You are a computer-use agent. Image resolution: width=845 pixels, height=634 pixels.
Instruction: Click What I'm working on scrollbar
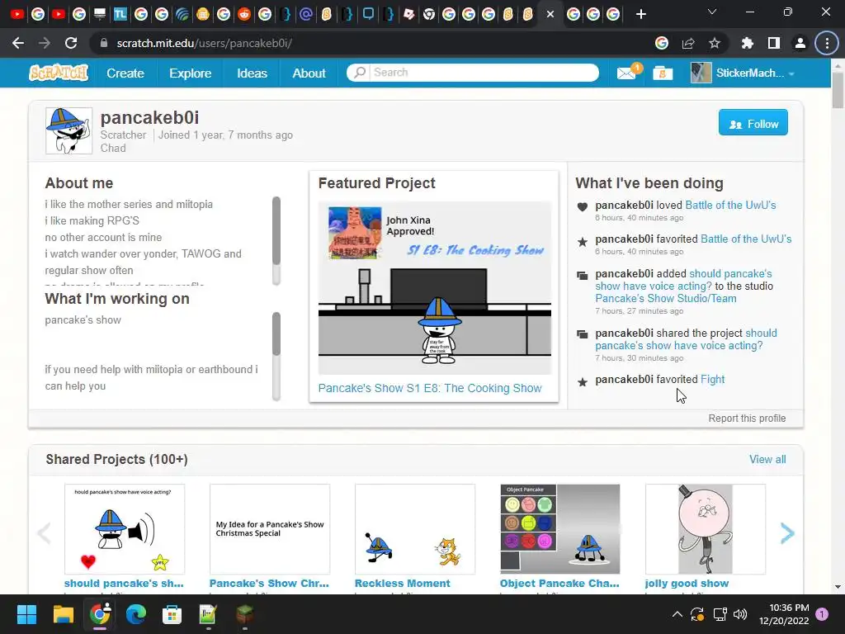click(x=276, y=356)
